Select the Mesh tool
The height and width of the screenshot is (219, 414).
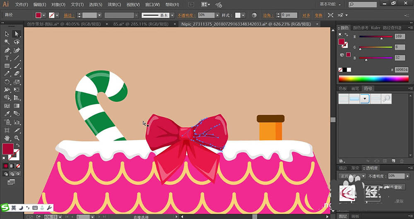tap(7, 106)
